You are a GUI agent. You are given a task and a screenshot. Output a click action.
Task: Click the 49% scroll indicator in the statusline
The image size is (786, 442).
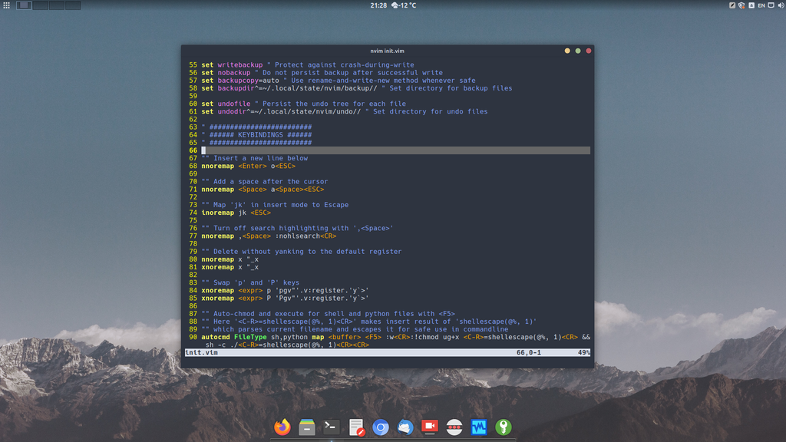584,353
